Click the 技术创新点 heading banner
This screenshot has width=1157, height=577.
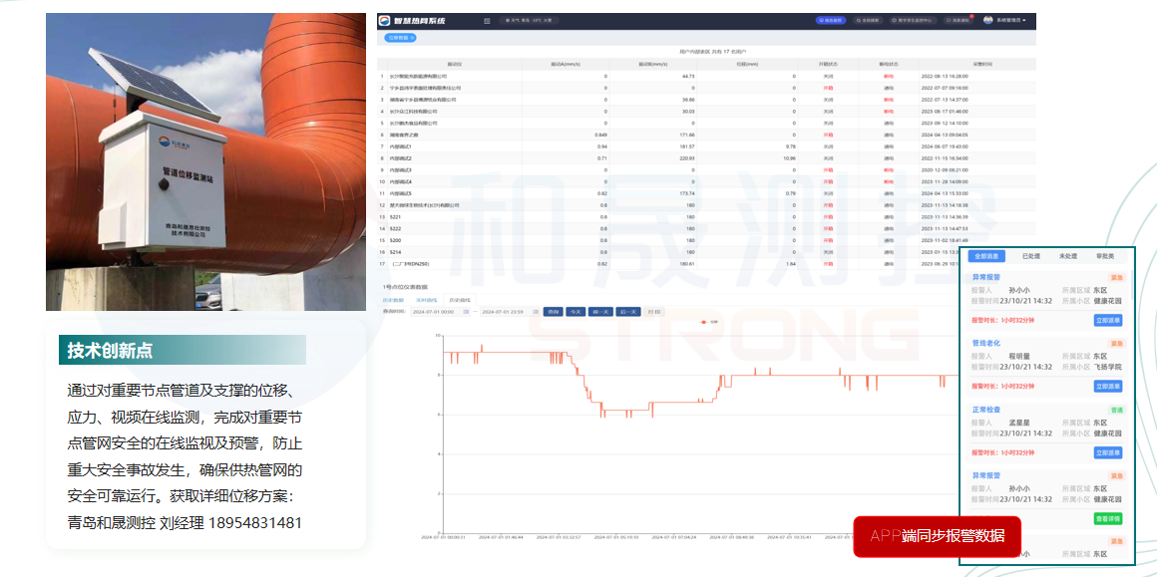pyautogui.click(x=183, y=350)
